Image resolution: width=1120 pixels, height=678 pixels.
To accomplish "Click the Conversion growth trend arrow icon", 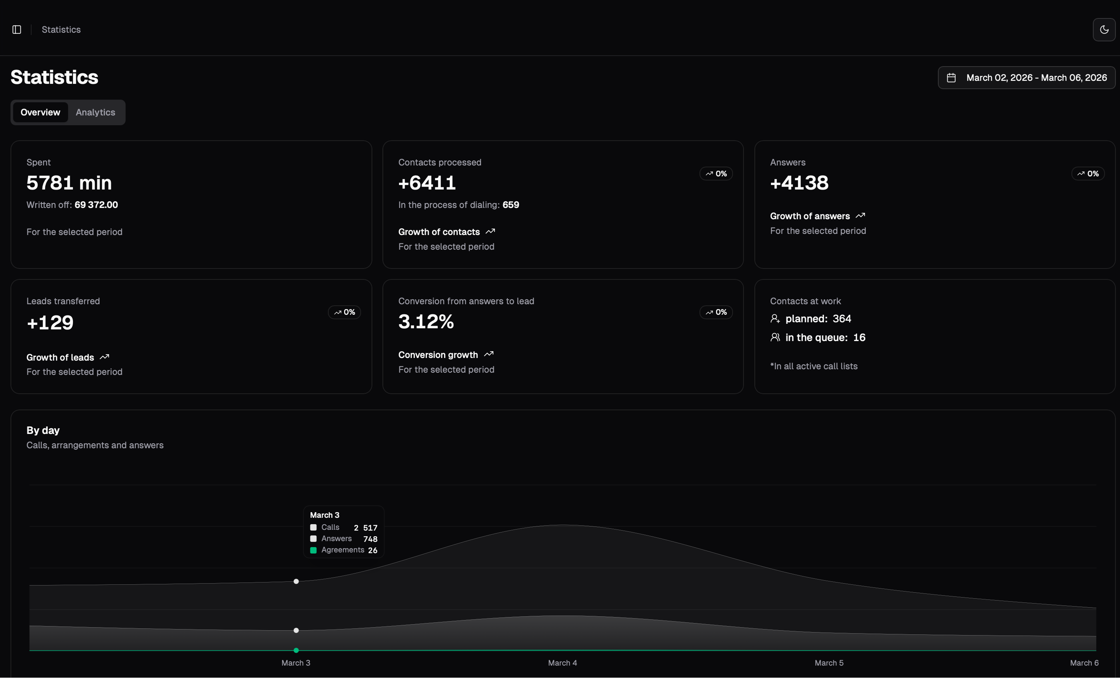I will click(489, 354).
